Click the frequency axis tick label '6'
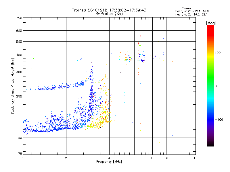Screen dimensions: 230x172 click(134, 158)
